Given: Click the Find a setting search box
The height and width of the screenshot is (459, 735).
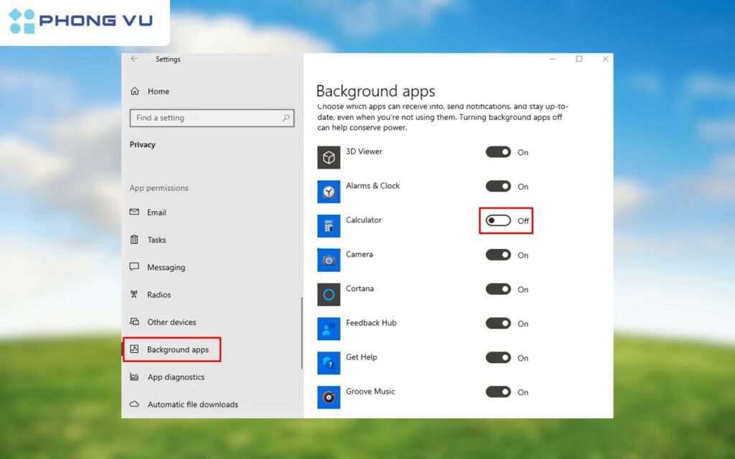Looking at the screenshot, I should point(212,118).
